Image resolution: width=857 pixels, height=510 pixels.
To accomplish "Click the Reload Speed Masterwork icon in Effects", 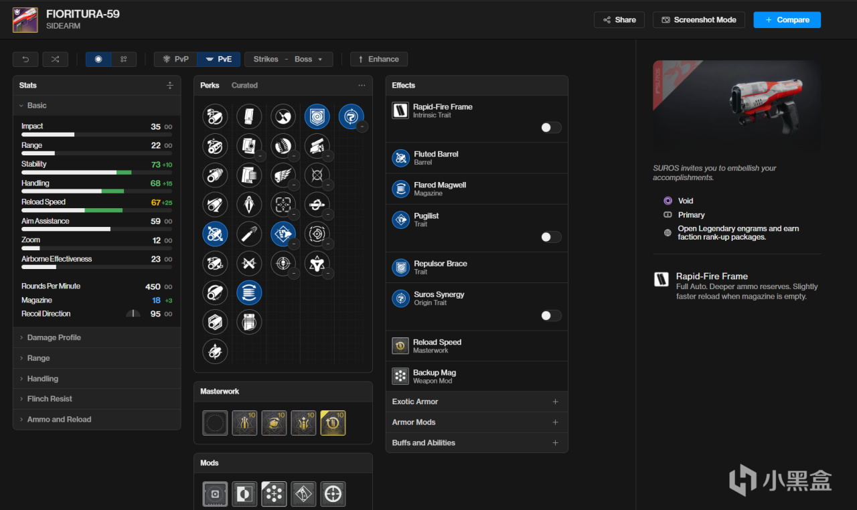I will (x=400, y=345).
